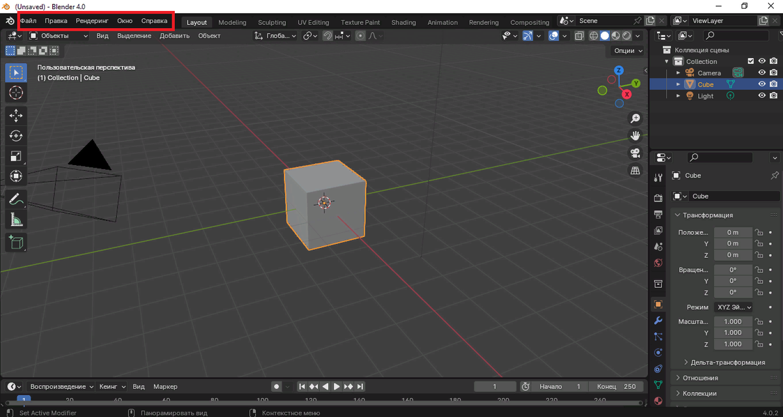Screen dimensions: 783x417
Task: Open the Modifiers properties tab (wrench)
Action: [x=658, y=320]
